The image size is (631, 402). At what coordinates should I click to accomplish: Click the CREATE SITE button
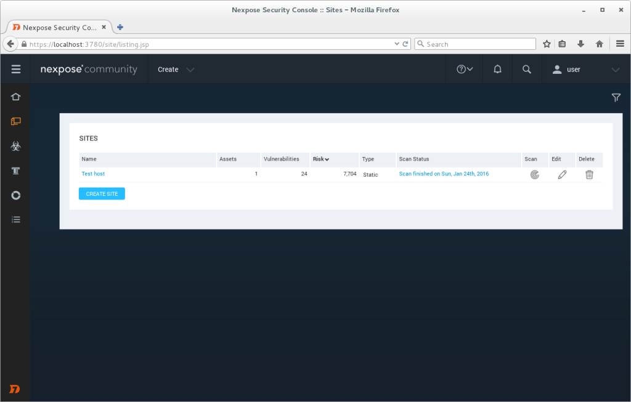coord(102,193)
